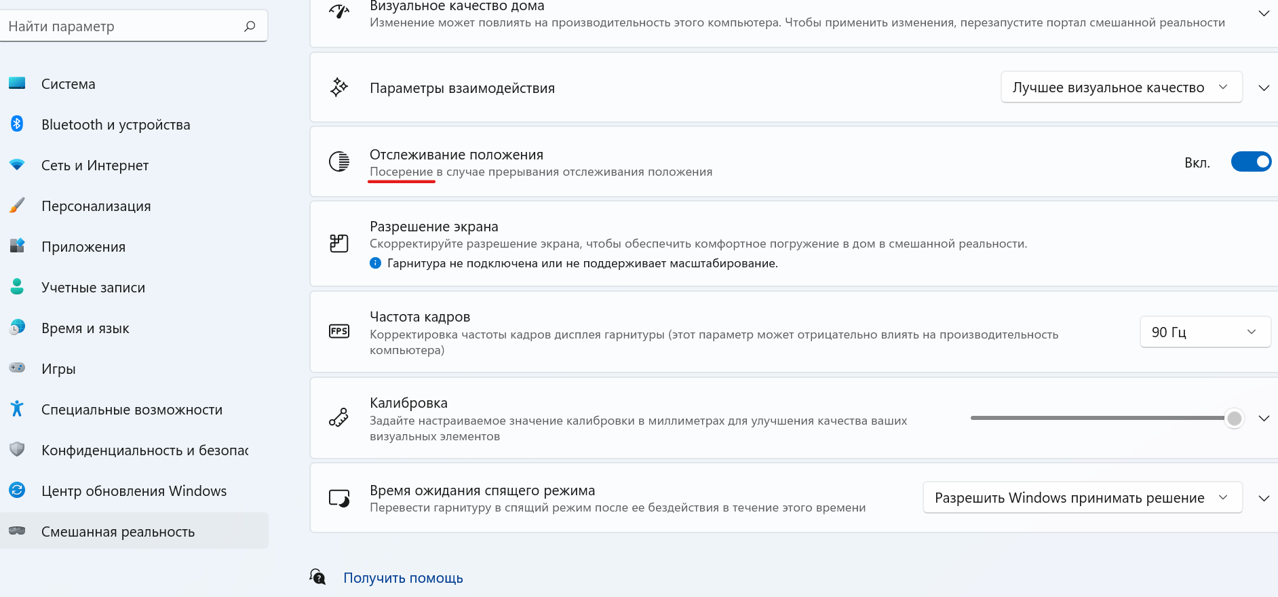Click the Найти параметр search field
1278x597 pixels.
[x=122, y=26]
